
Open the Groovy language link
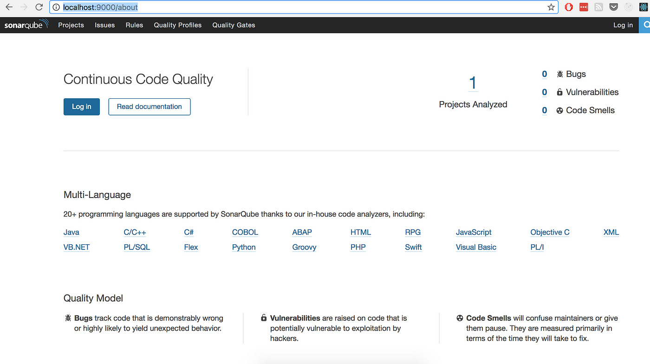[305, 247]
